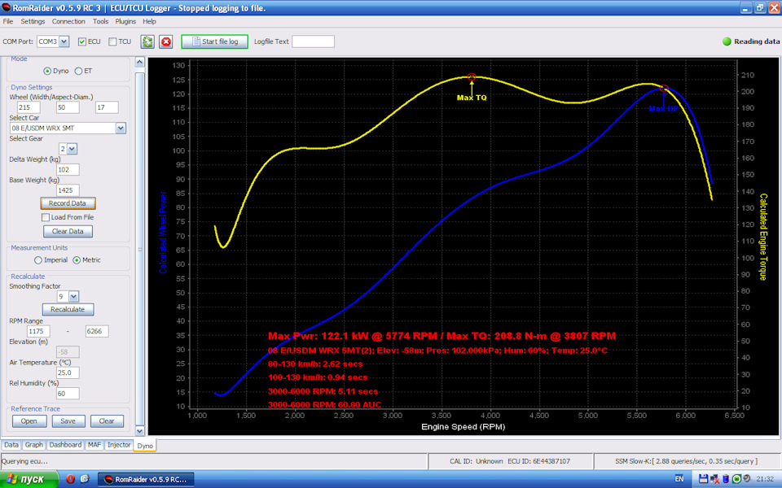
Task: Click the floppy disk icon in system tray
Action: coord(703,479)
